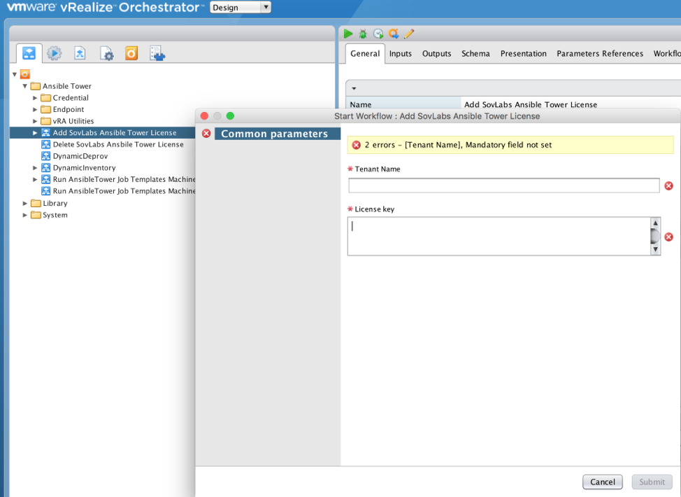The height and width of the screenshot is (497, 681).
Task: Focus the Tenant Name input field
Action: tap(504, 185)
